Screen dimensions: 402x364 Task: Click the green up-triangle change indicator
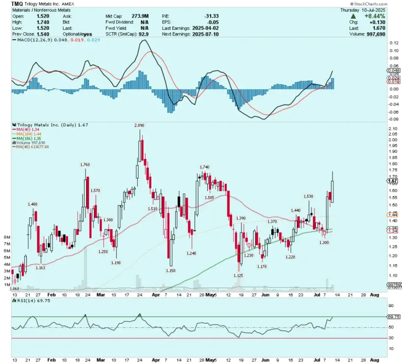click(353, 16)
